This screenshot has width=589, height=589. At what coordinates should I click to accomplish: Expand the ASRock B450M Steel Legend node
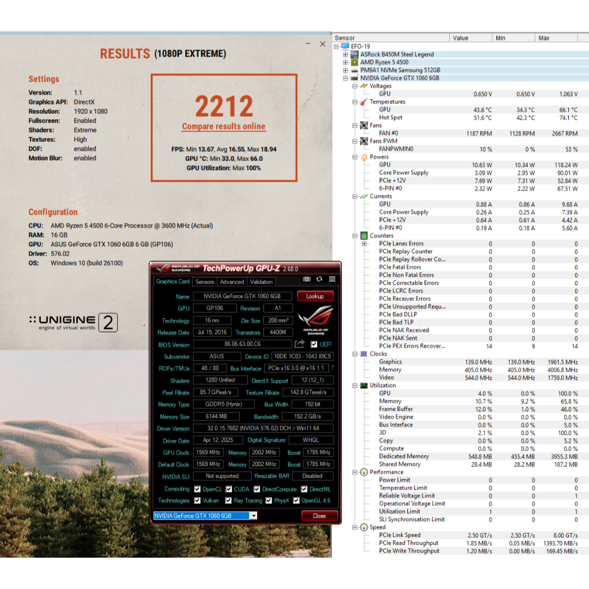tap(345, 55)
